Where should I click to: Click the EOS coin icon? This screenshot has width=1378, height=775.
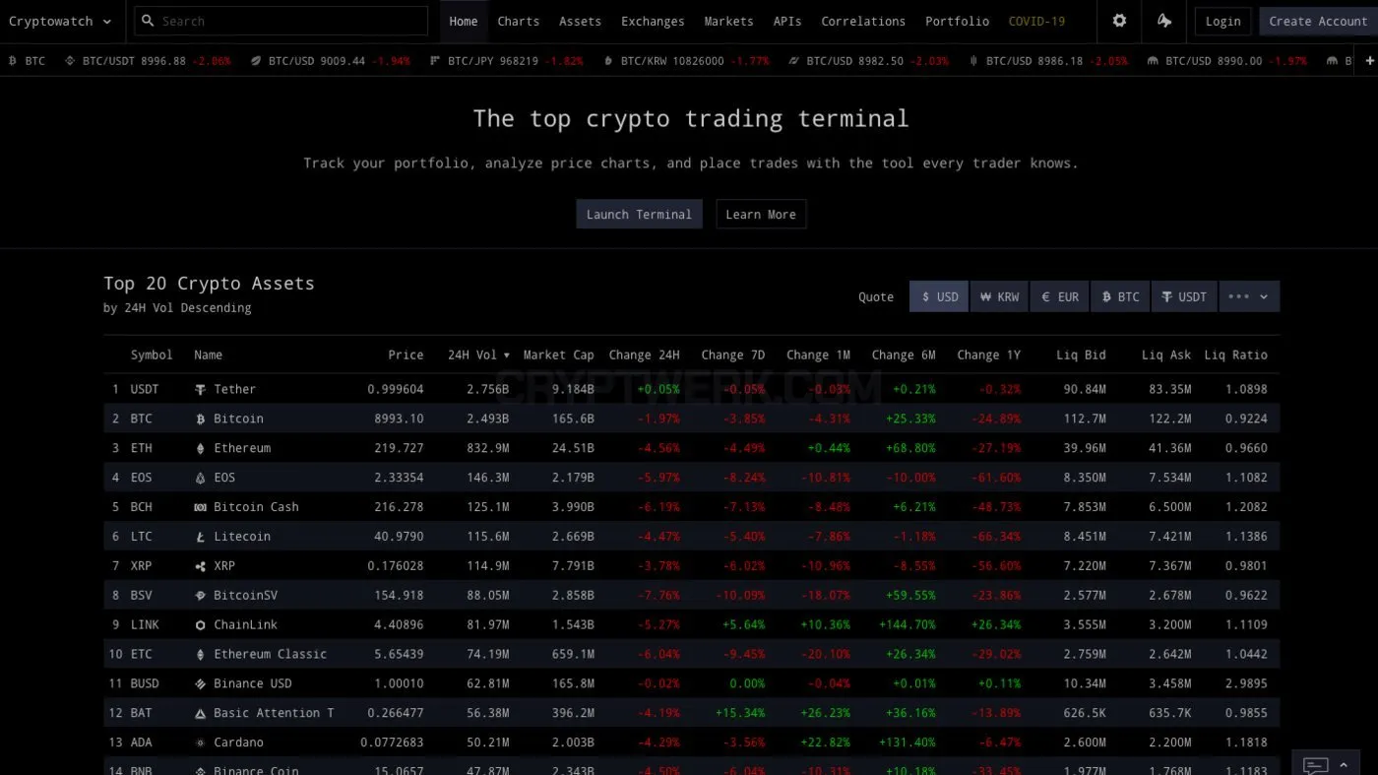coord(201,479)
